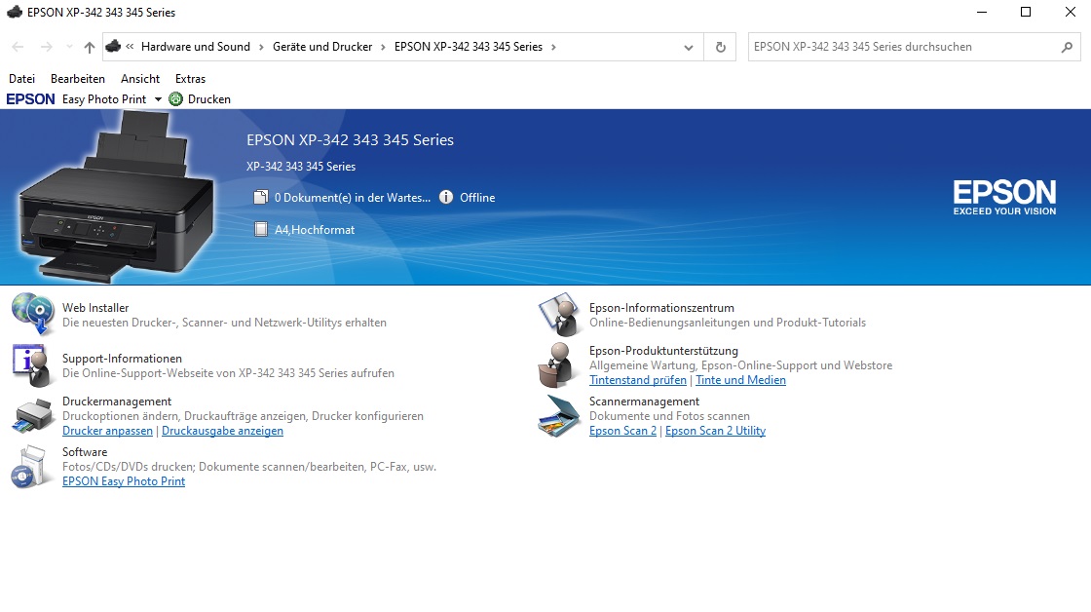Image resolution: width=1091 pixels, height=612 pixels.
Task: Click the Offline info status icon
Action: coord(446,197)
